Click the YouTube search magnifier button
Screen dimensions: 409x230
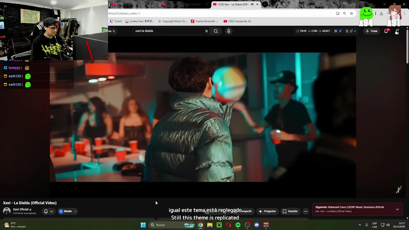coord(216,31)
